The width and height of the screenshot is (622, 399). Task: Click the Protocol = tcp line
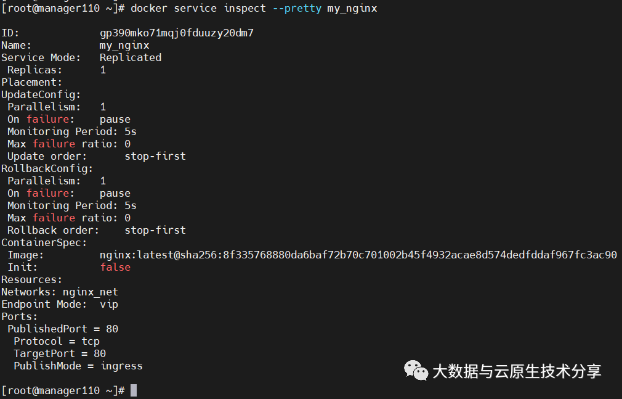point(56,342)
